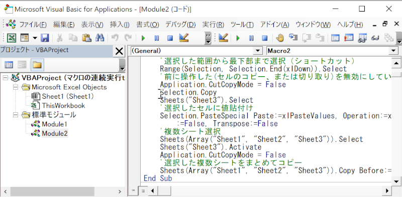Screen dimensions: 402x197
Task: Open the ファイル(F) menu
Action: [x=33, y=25]
